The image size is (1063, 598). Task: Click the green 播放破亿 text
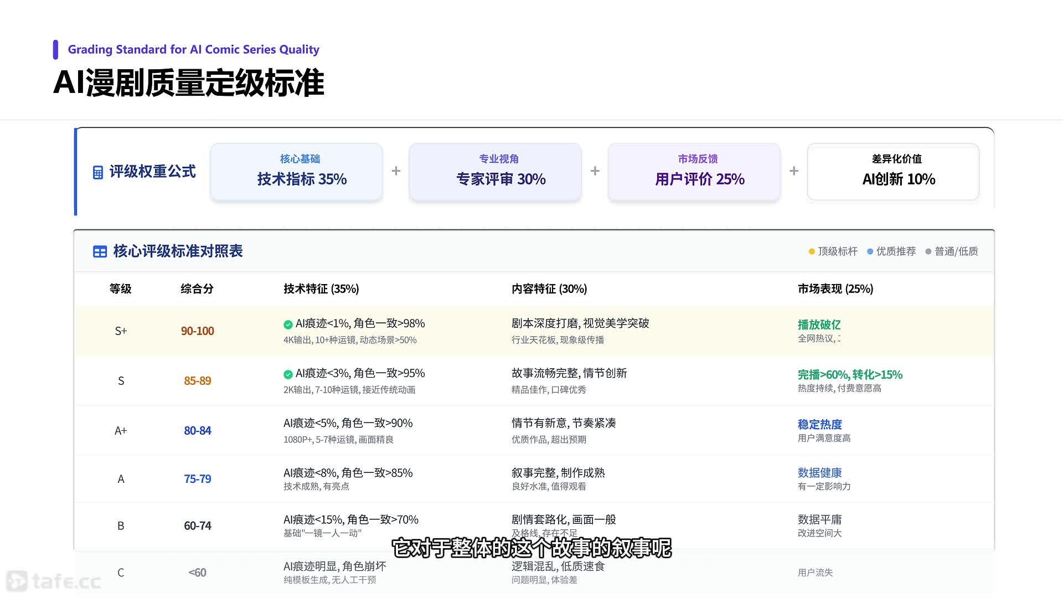pos(819,325)
